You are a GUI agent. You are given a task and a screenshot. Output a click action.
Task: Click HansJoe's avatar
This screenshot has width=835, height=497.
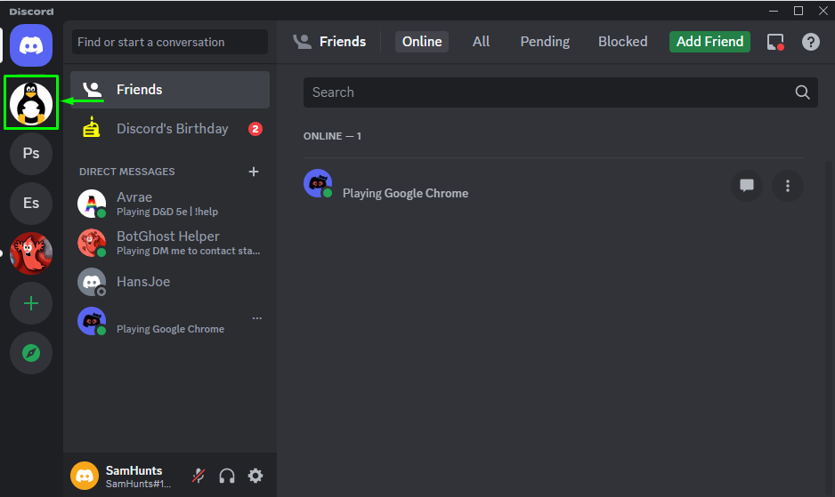[92, 282]
